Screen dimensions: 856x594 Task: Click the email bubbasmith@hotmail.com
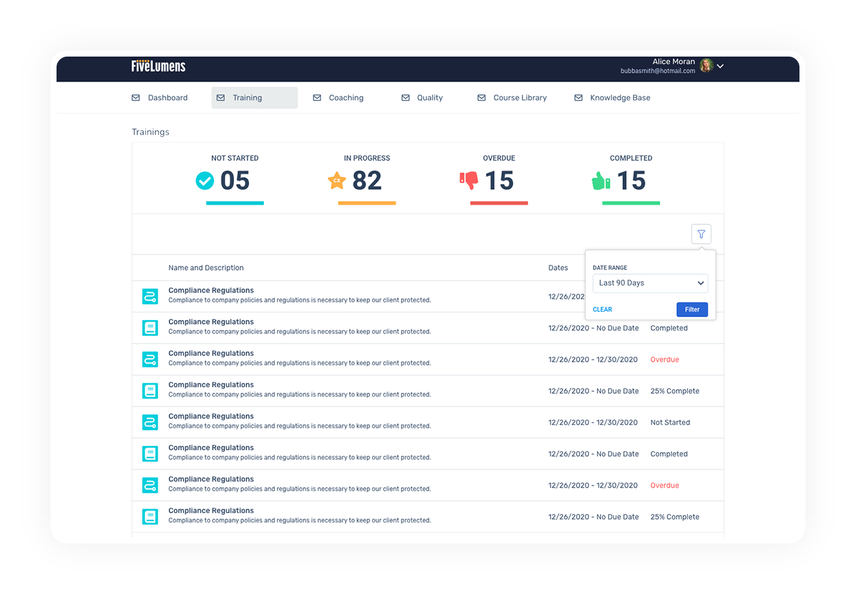[657, 71]
